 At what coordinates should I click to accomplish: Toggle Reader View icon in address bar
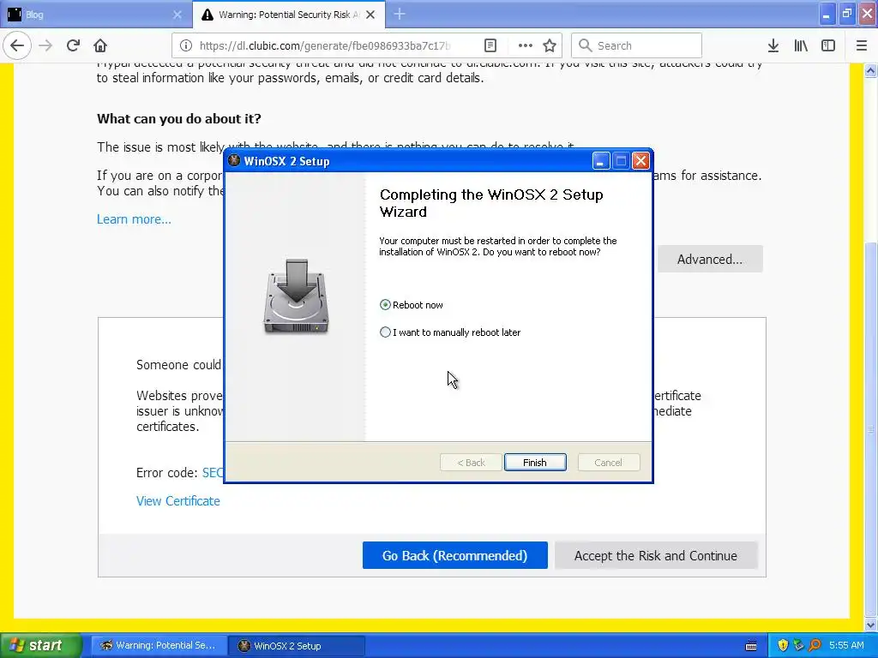(490, 45)
